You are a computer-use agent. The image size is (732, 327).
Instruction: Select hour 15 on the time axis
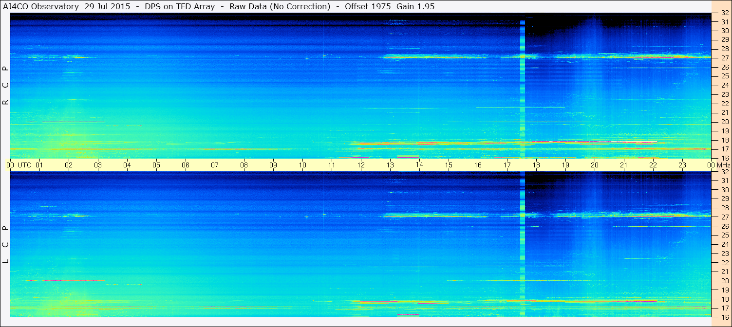coord(449,165)
